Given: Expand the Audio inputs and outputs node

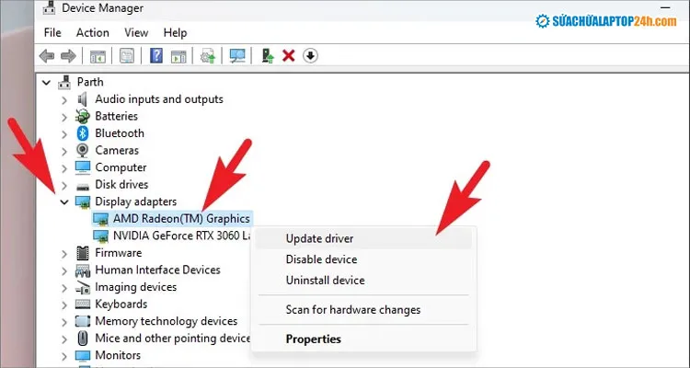Looking at the screenshot, I should 63,99.
